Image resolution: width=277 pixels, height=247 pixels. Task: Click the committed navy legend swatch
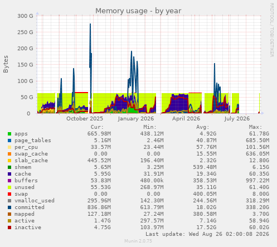click(x=9, y=207)
